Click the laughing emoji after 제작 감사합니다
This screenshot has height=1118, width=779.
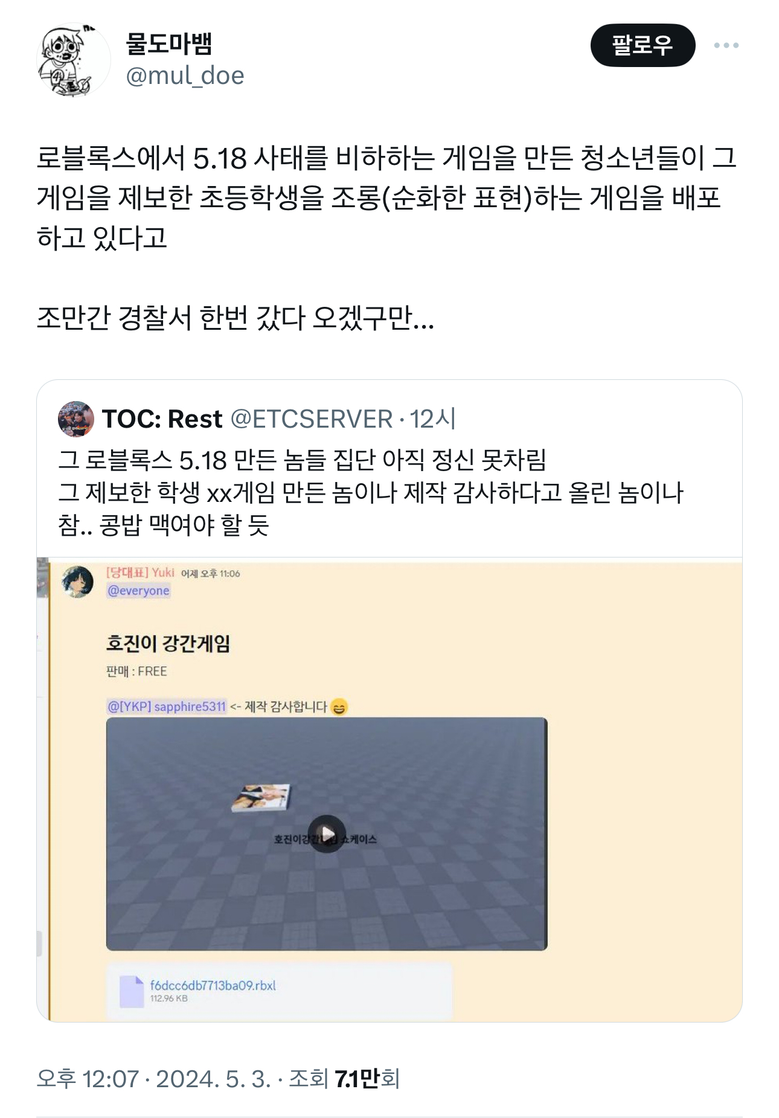pos(339,707)
